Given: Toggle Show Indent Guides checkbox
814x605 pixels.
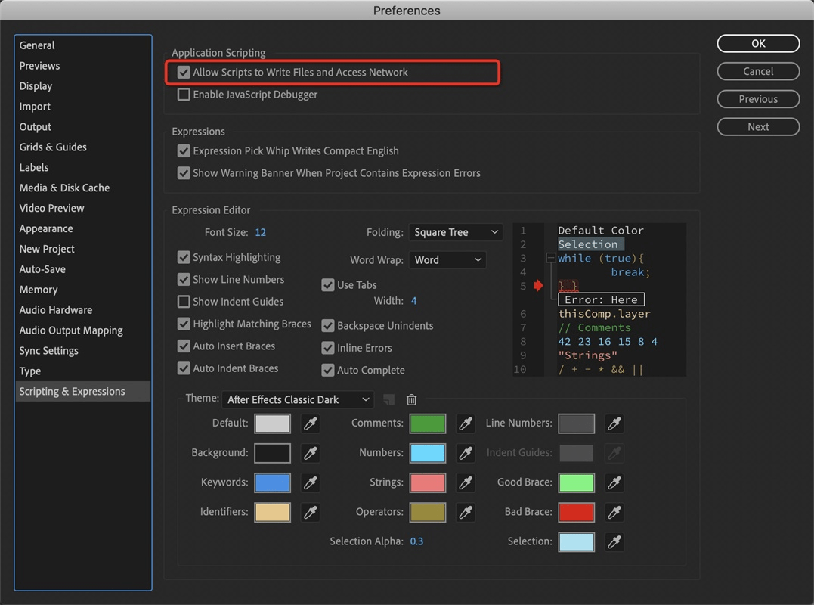Looking at the screenshot, I should pyautogui.click(x=184, y=302).
